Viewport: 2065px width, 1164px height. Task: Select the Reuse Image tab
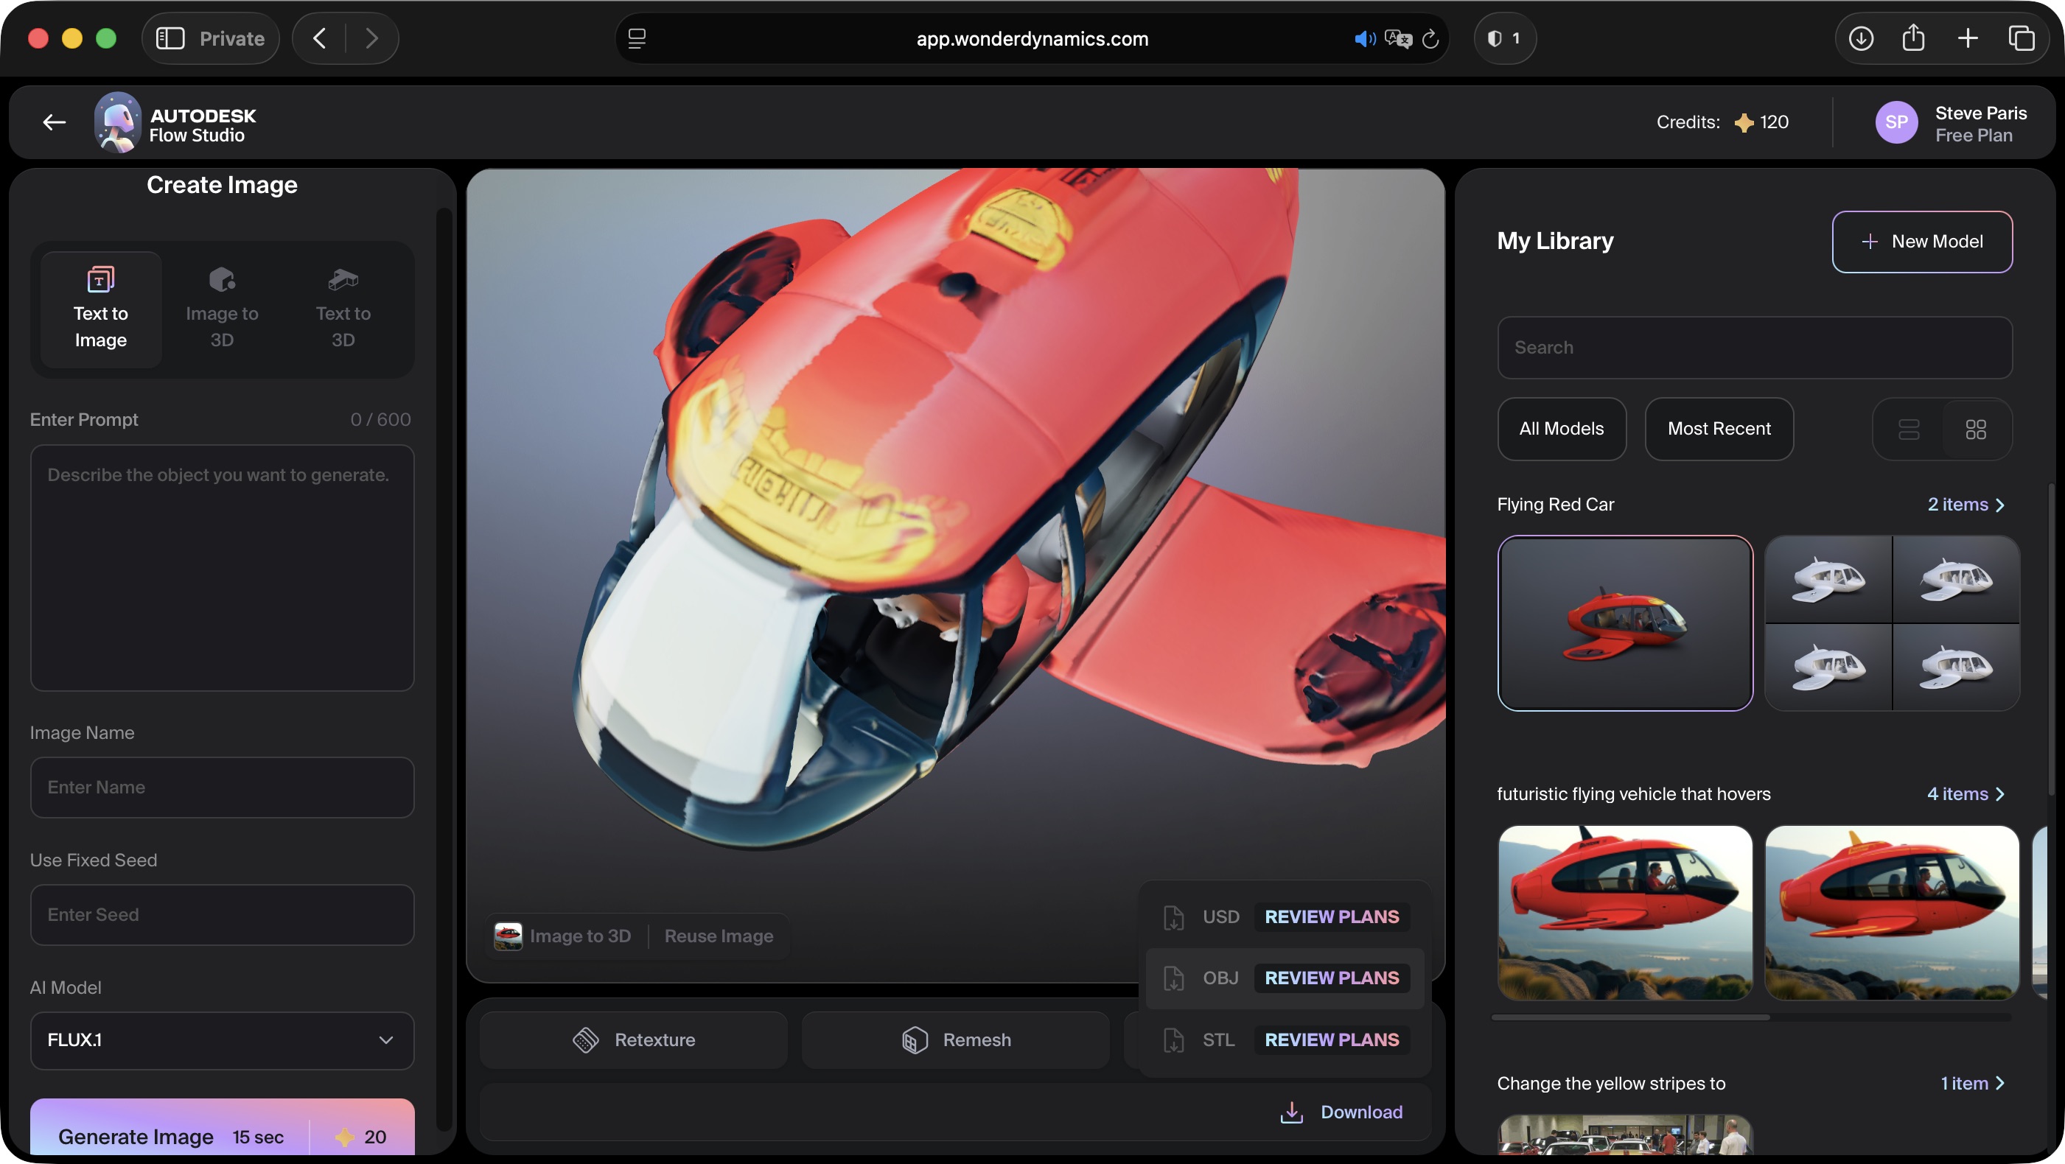click(719, 936)
